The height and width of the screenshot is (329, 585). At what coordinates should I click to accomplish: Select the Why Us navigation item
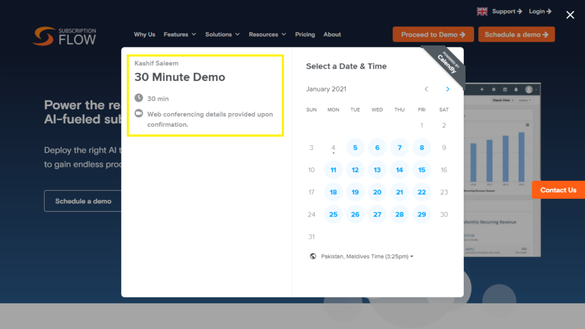click(x=145, y=34)
